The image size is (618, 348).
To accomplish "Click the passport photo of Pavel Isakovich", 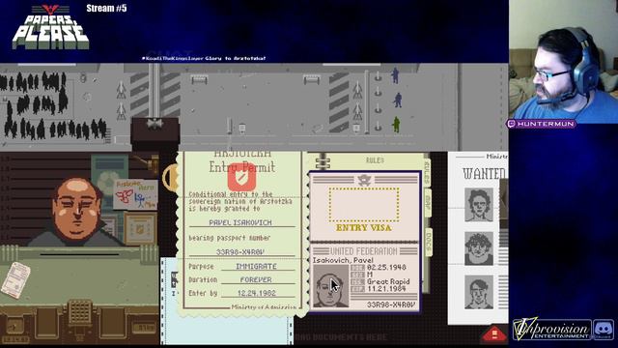I will 330,286.
